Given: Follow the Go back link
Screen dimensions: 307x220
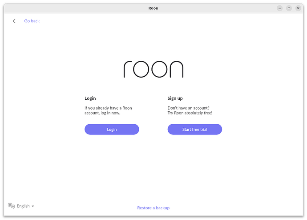Looking at the screenshot, I should coord(32,21).
